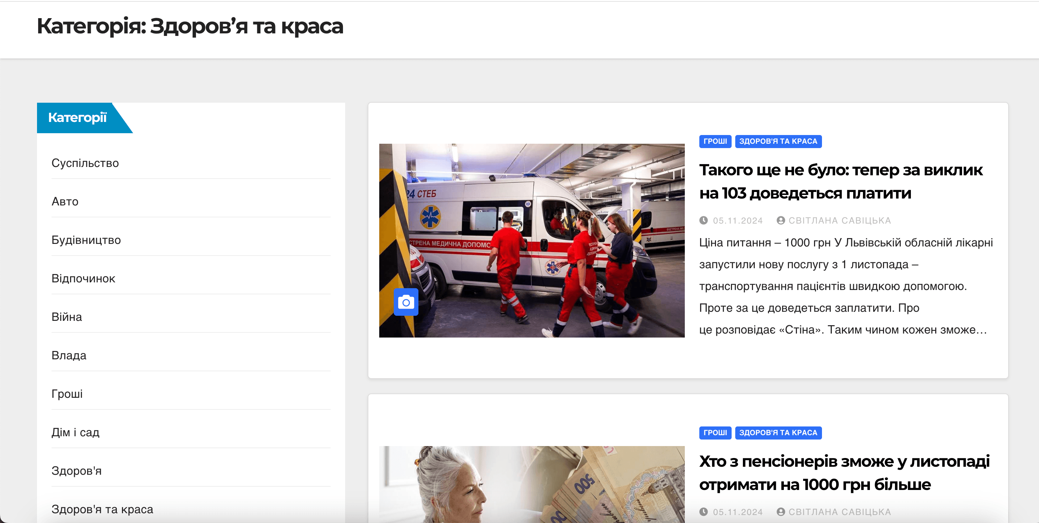
Task: Select Здоров'я та краса in the sidebar
Action: pyautogui.click(x=102, y=509)
